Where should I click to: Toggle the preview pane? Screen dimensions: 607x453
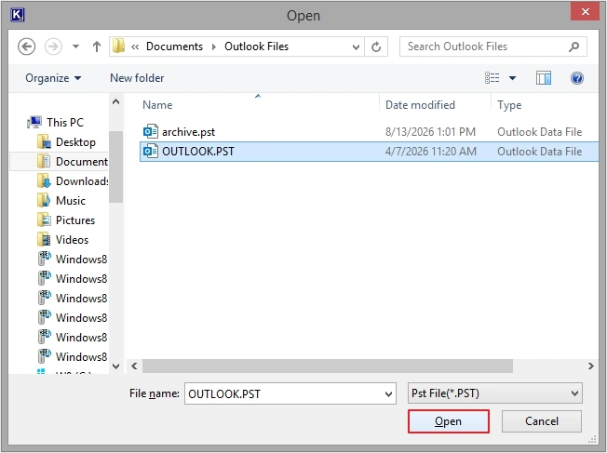click(544, 78)
